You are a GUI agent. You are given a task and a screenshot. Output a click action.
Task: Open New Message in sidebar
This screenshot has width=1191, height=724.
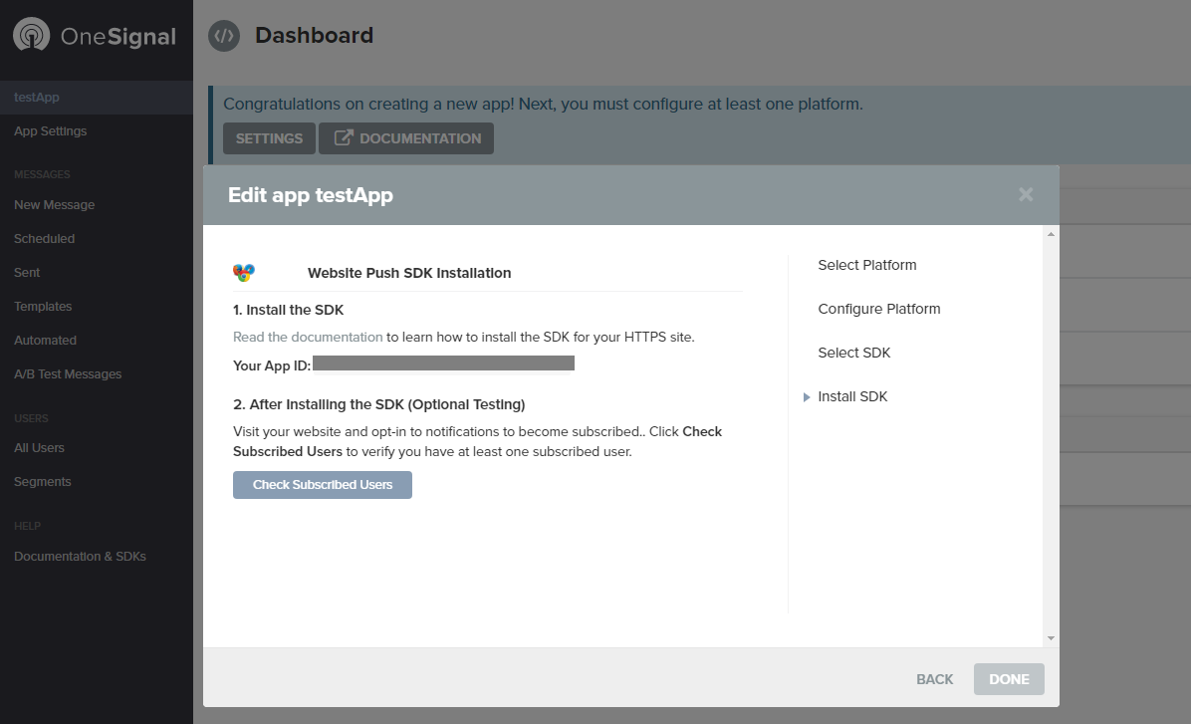pos(55,205)
